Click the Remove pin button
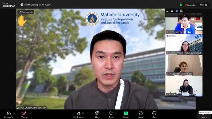This screenshot has height=119, width=212. [26, 12]
